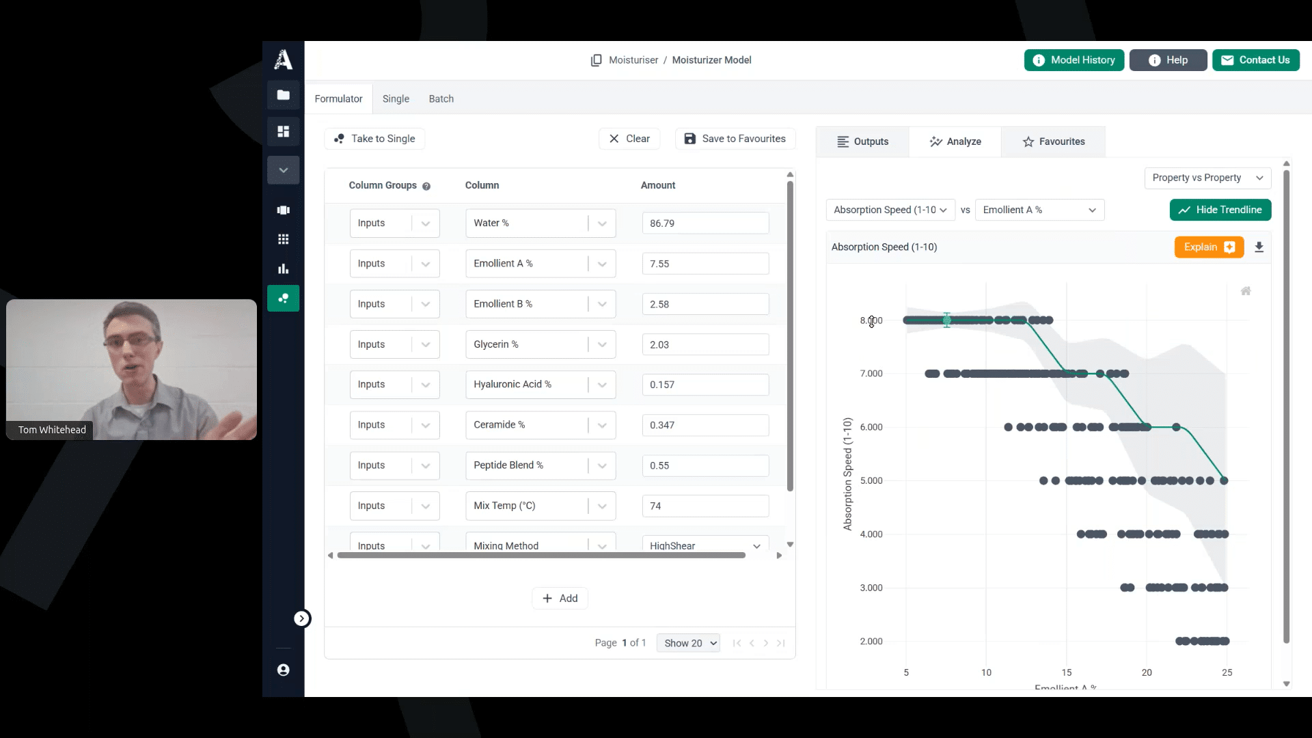The width and height of the screenshot is (1312, 738).
Task: Click the bar chart sidebar icon
Action: pyautogui.click(x=283, y=269)
